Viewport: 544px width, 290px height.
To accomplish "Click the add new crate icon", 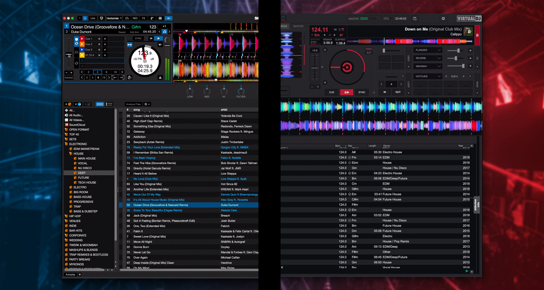I will pyautogui.click(x=67, y=104).
